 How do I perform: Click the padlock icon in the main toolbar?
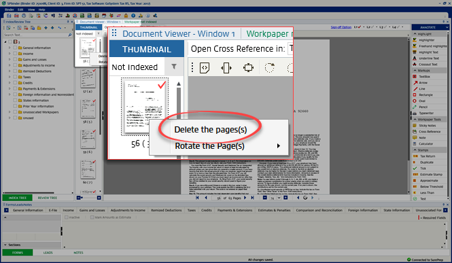(x=126, y=16)
